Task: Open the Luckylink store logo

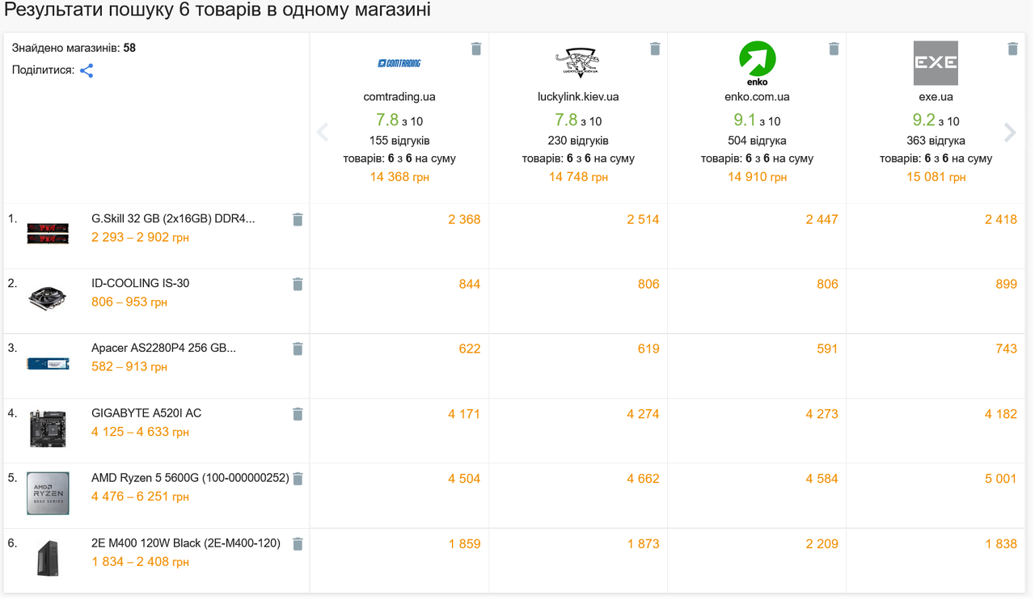Action: [x=578, y=63]
